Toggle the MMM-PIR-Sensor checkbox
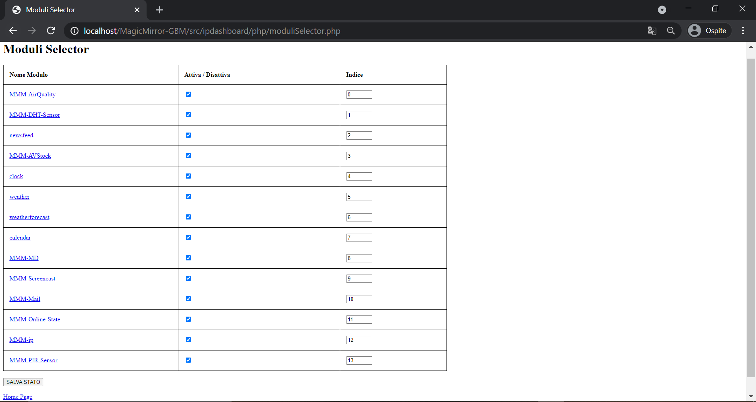 pos(188,360)
